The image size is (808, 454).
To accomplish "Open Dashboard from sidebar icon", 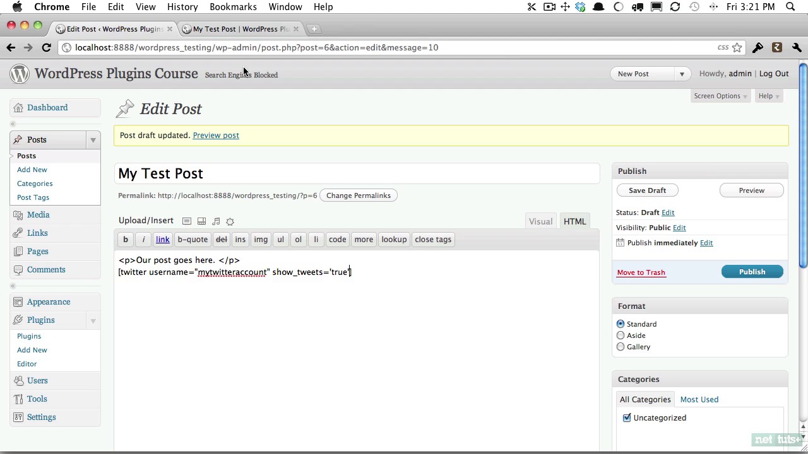I will click(18, 108).
